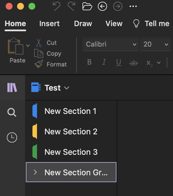Click the Redo arrow icon

71,6
